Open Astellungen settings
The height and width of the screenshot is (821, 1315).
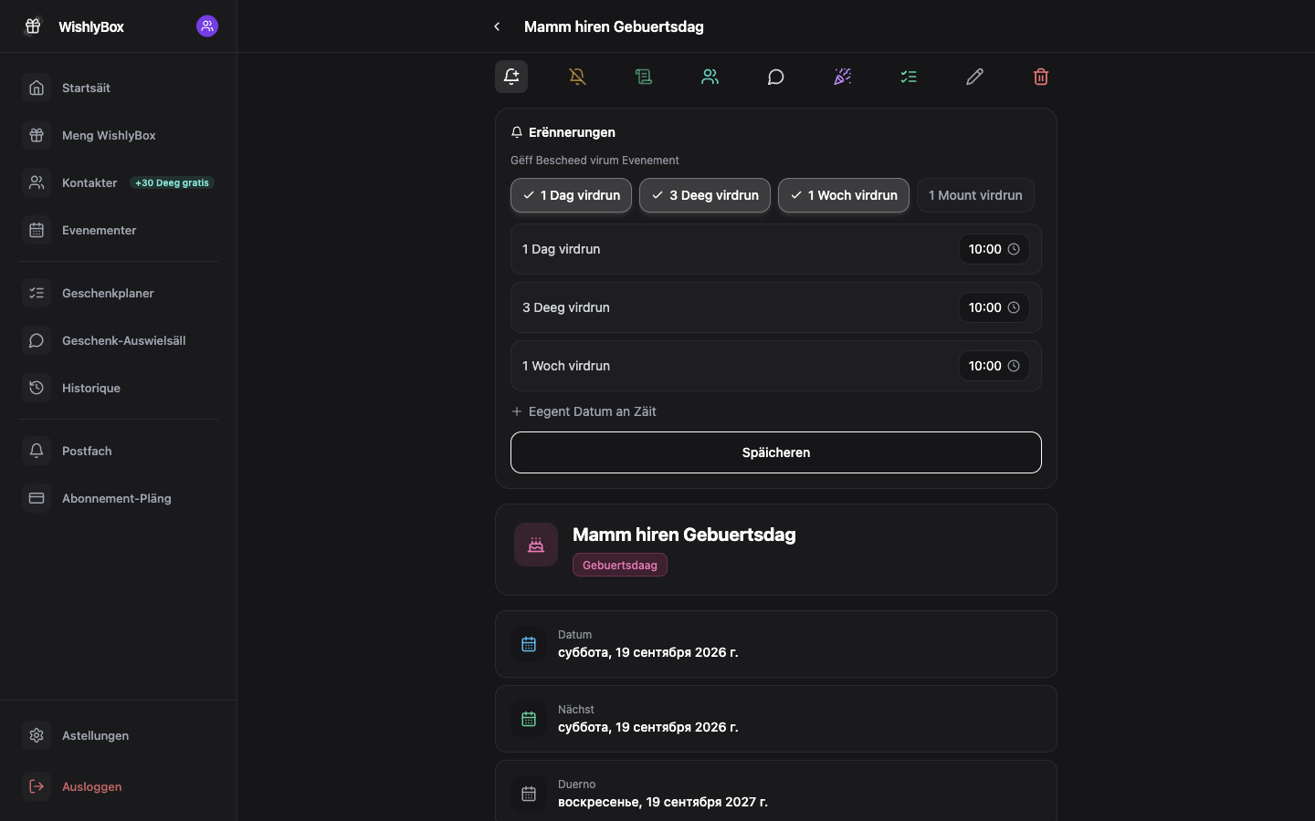click(119, 735)
